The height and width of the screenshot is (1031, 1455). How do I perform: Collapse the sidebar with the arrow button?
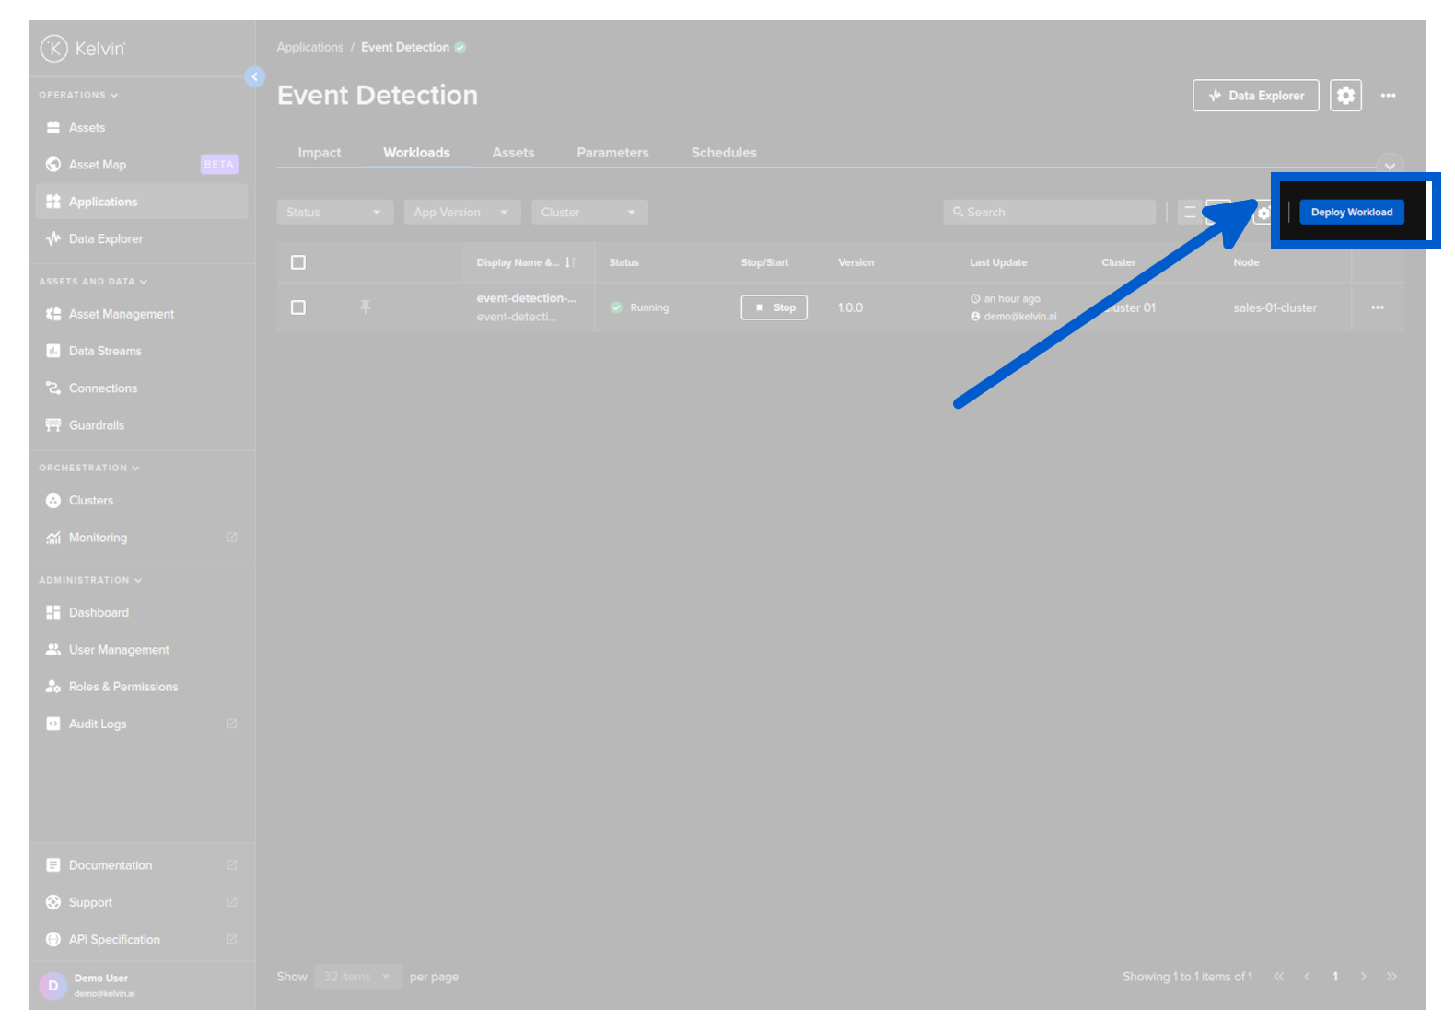(255, 77)
